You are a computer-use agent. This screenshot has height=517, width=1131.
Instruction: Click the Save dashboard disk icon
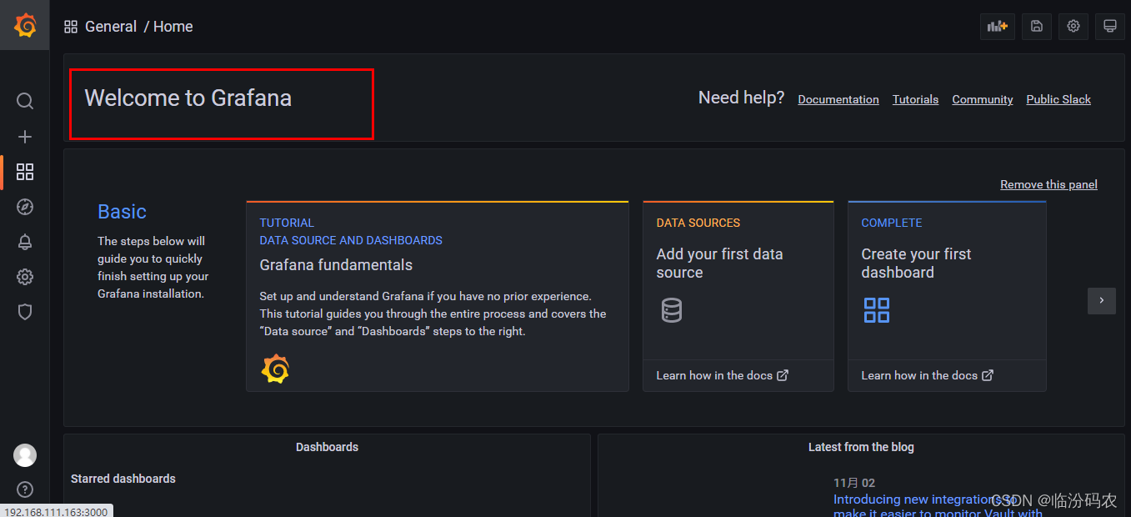pos(1037,26)
